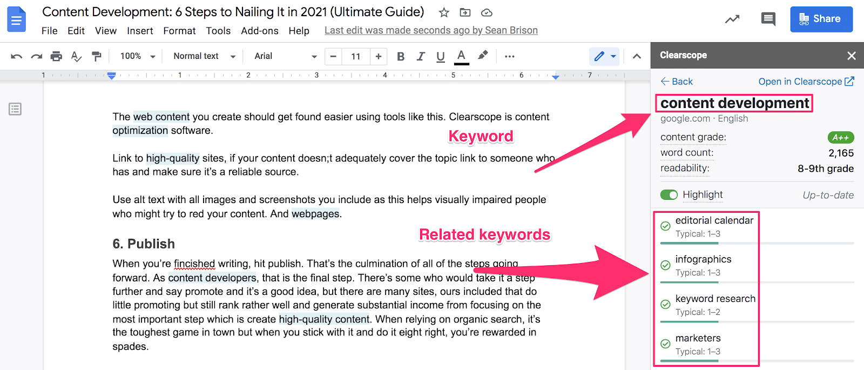Click Open in Clearscope link
Viewport: 864px width, 370px height.
(806, 82)
